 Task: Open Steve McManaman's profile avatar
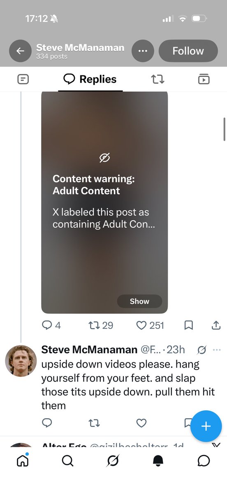pyautogui.click(x=21, y=361)
